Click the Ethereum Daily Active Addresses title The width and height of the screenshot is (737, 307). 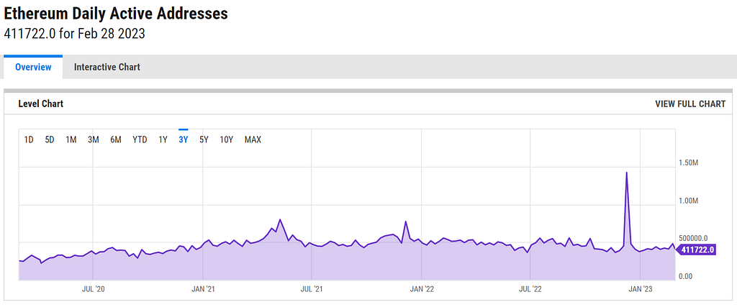(x=116, y=14)
